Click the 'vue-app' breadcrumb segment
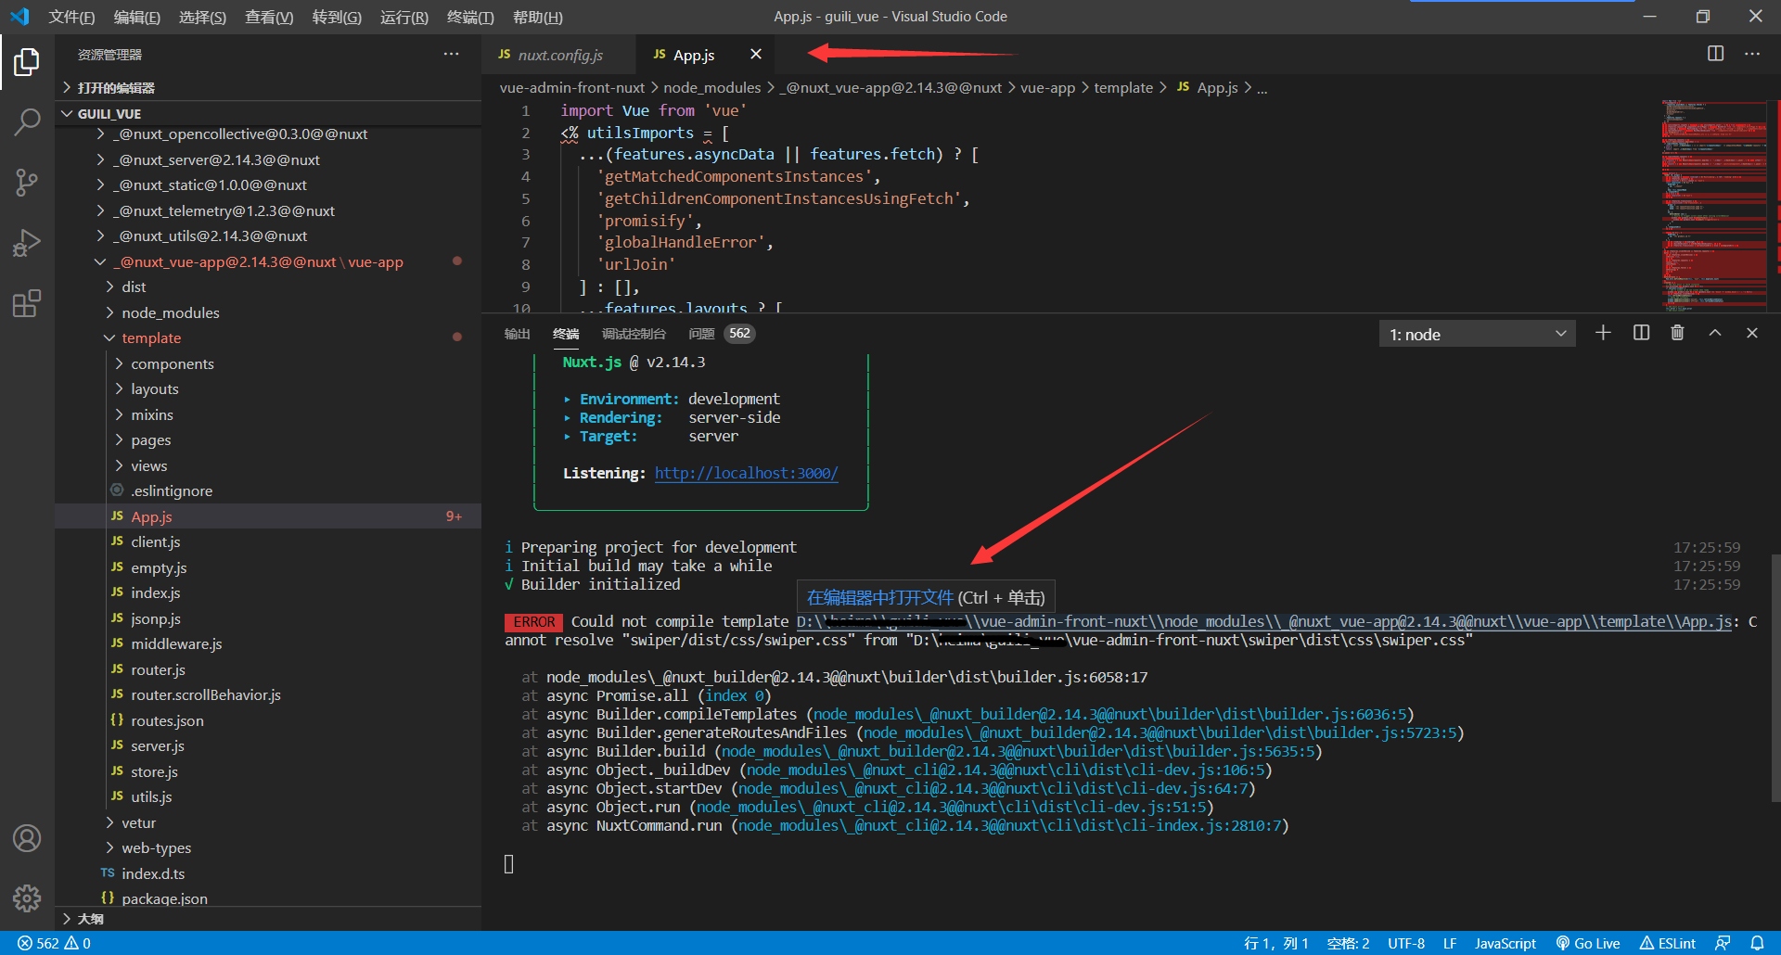1781x955 pixels. point(1047,87)
